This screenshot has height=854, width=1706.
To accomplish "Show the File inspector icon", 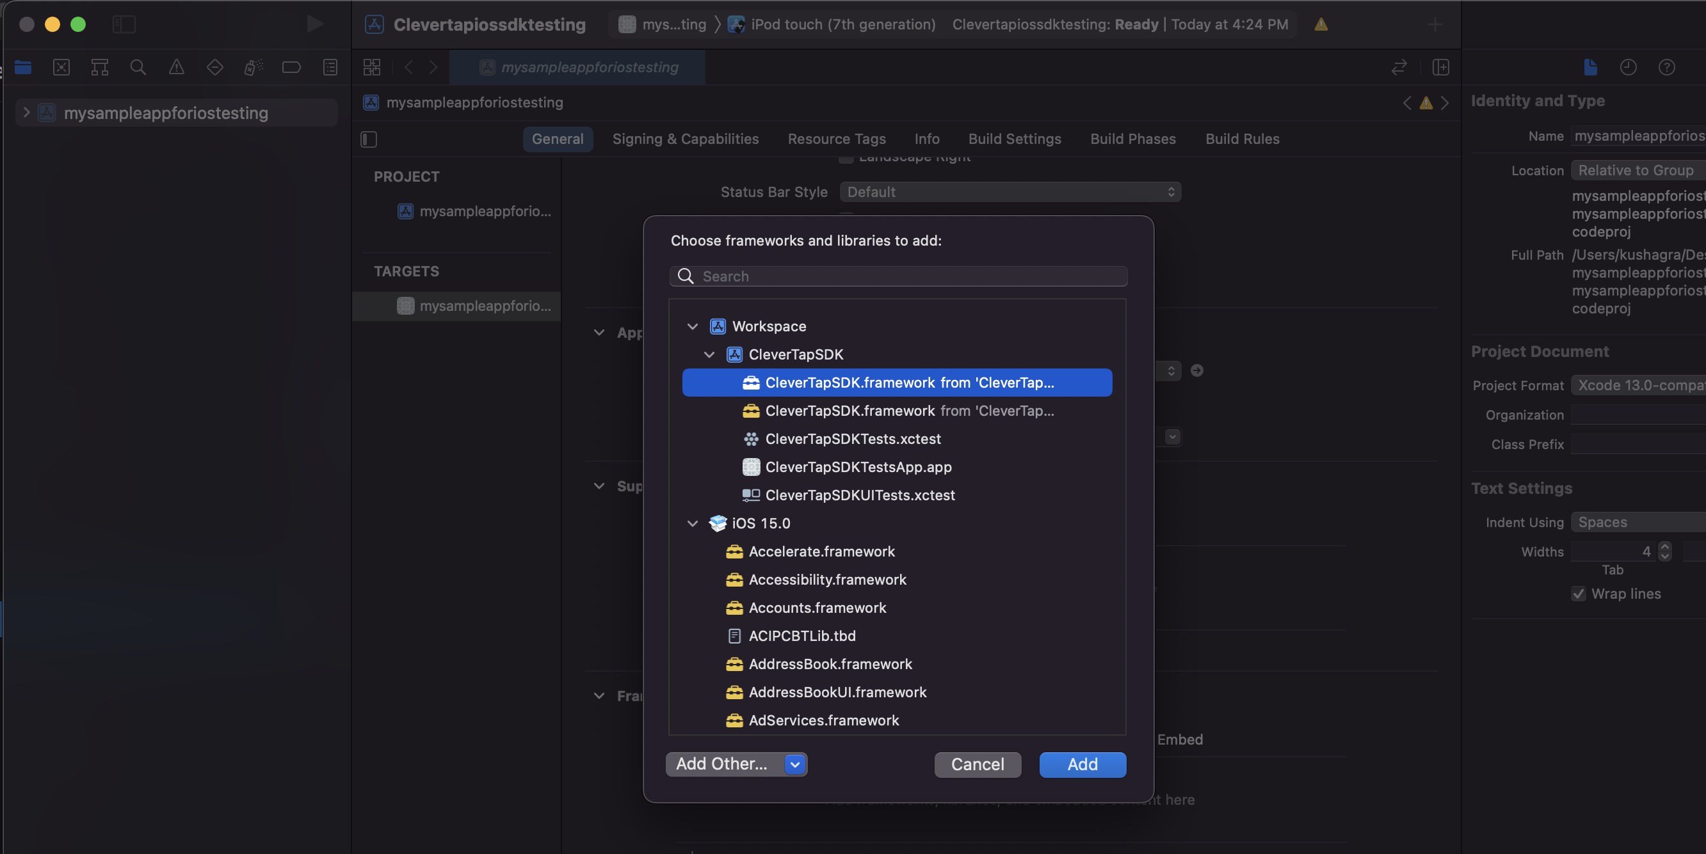I will coord(1590,67).
